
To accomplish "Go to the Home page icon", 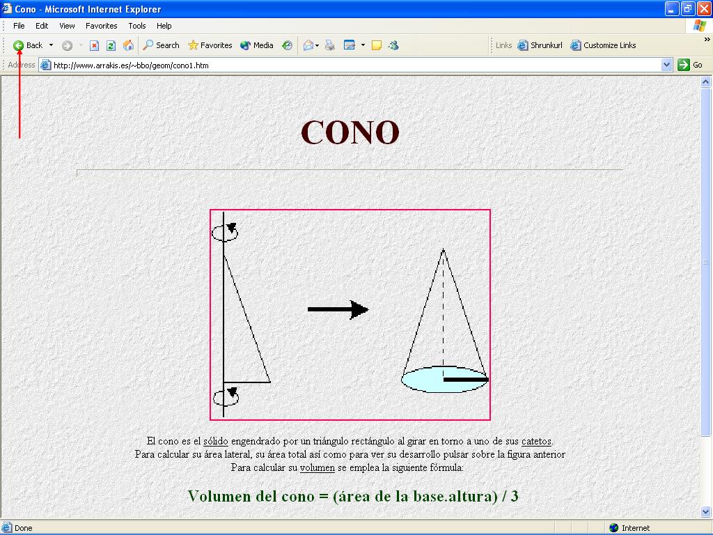I will click(128, 45).
